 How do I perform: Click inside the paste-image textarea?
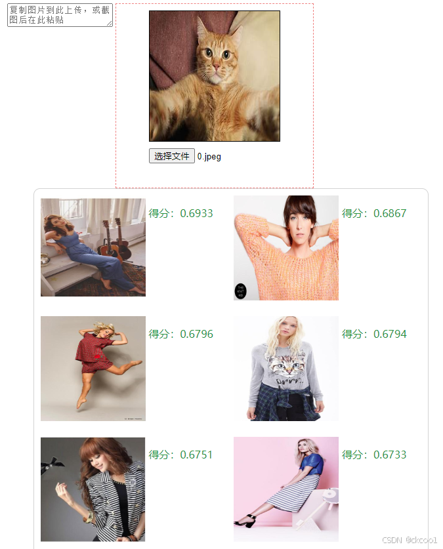(x=60, y=15)
